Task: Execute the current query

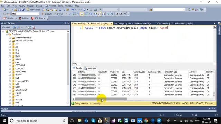Action: 47,14
